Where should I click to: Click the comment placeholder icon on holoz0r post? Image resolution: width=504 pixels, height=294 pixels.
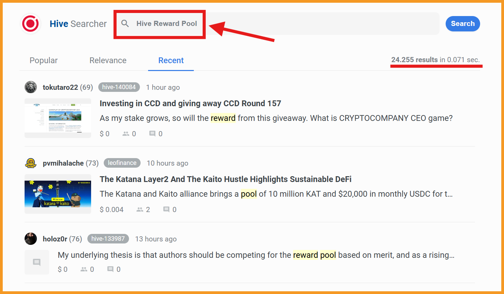click(x=37, y=262)
